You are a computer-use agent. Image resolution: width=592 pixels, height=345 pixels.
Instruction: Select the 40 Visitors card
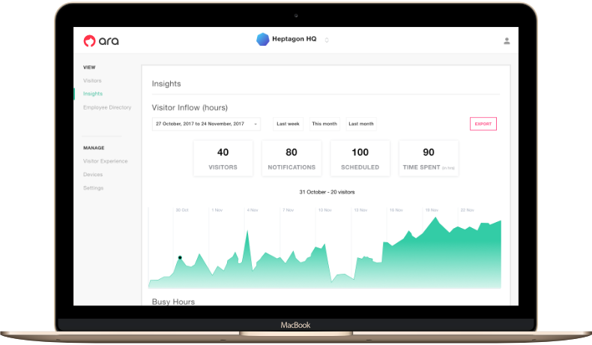(x=223, y=158)
